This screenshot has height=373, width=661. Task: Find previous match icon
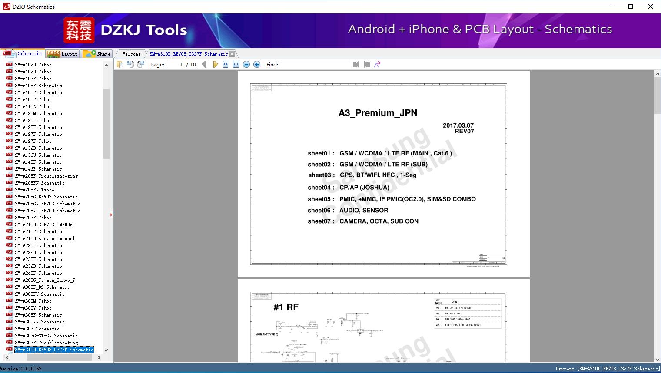point(356,64)
